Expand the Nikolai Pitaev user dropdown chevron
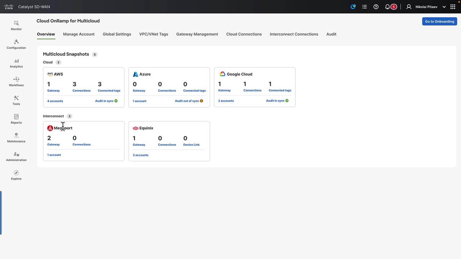The width and height of the screenshot is (461, 259). point(444,7)
